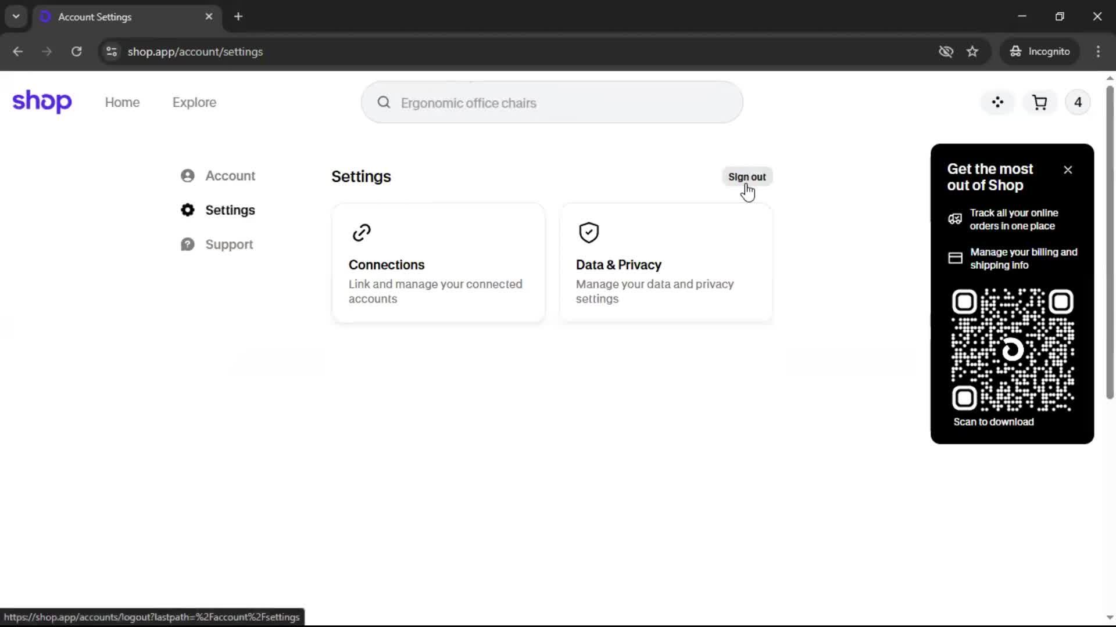Image resolution: width=1116 pixels, height=627 pixels.
Task: Click the Sign out button
Action: [x=747, y=177]
